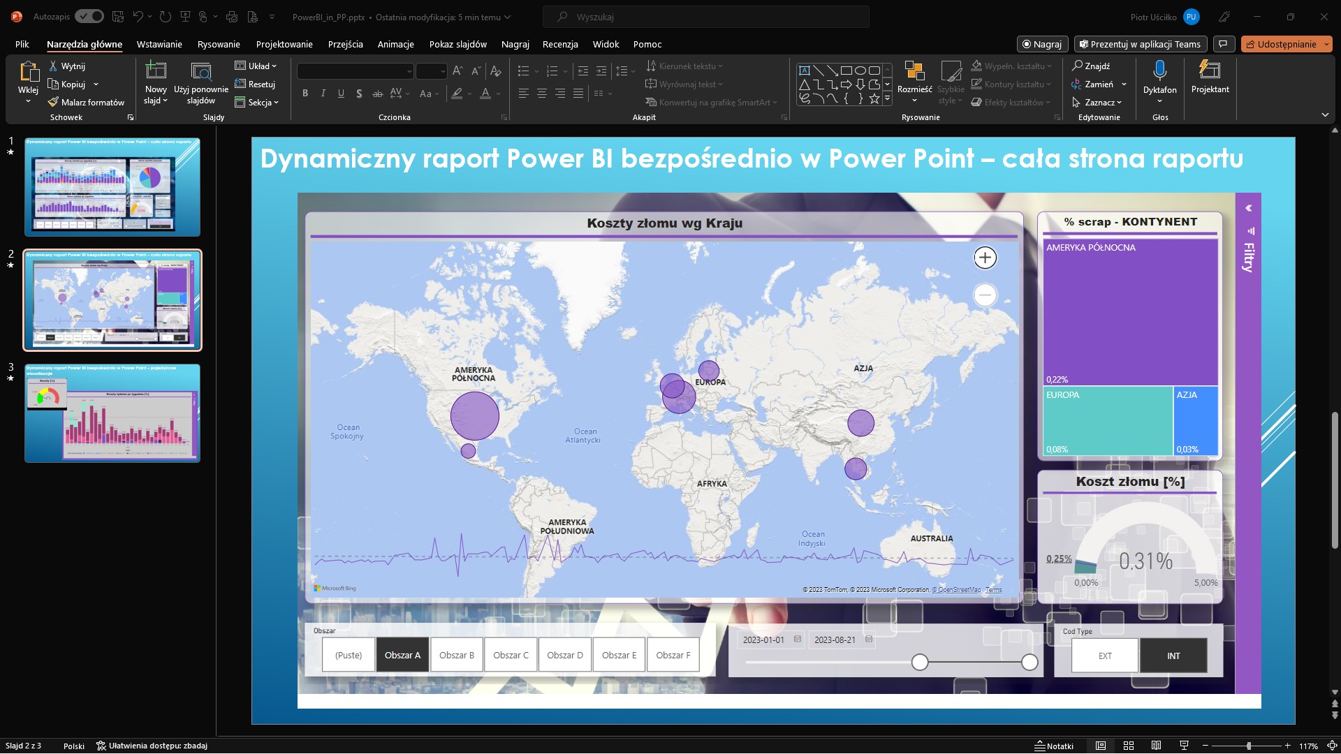1341x754 pixels.
Task: Toggle Italic formatting button
Action: pos(323,93)
